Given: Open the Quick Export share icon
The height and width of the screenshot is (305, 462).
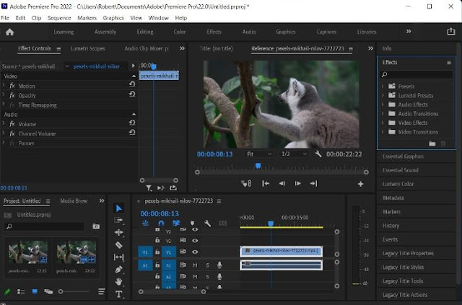Looking at the screenshot, I should click(x=450, y=32).
